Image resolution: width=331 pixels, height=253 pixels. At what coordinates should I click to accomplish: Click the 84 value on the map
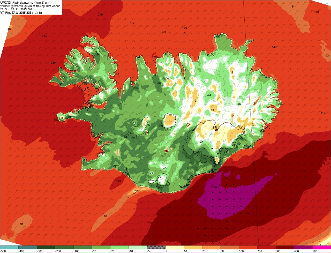pos(293,6)
